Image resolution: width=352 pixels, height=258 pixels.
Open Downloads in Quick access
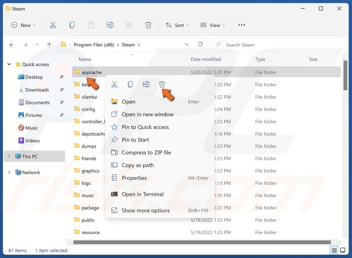[37, 90]
